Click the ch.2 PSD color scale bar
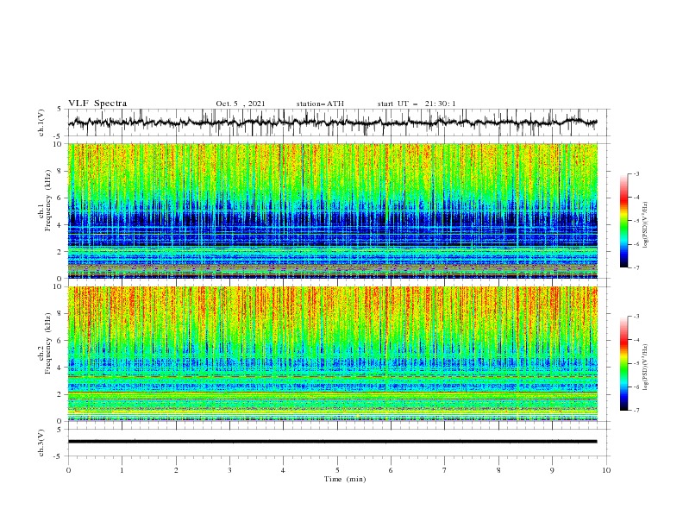 [x=623, y=363]
